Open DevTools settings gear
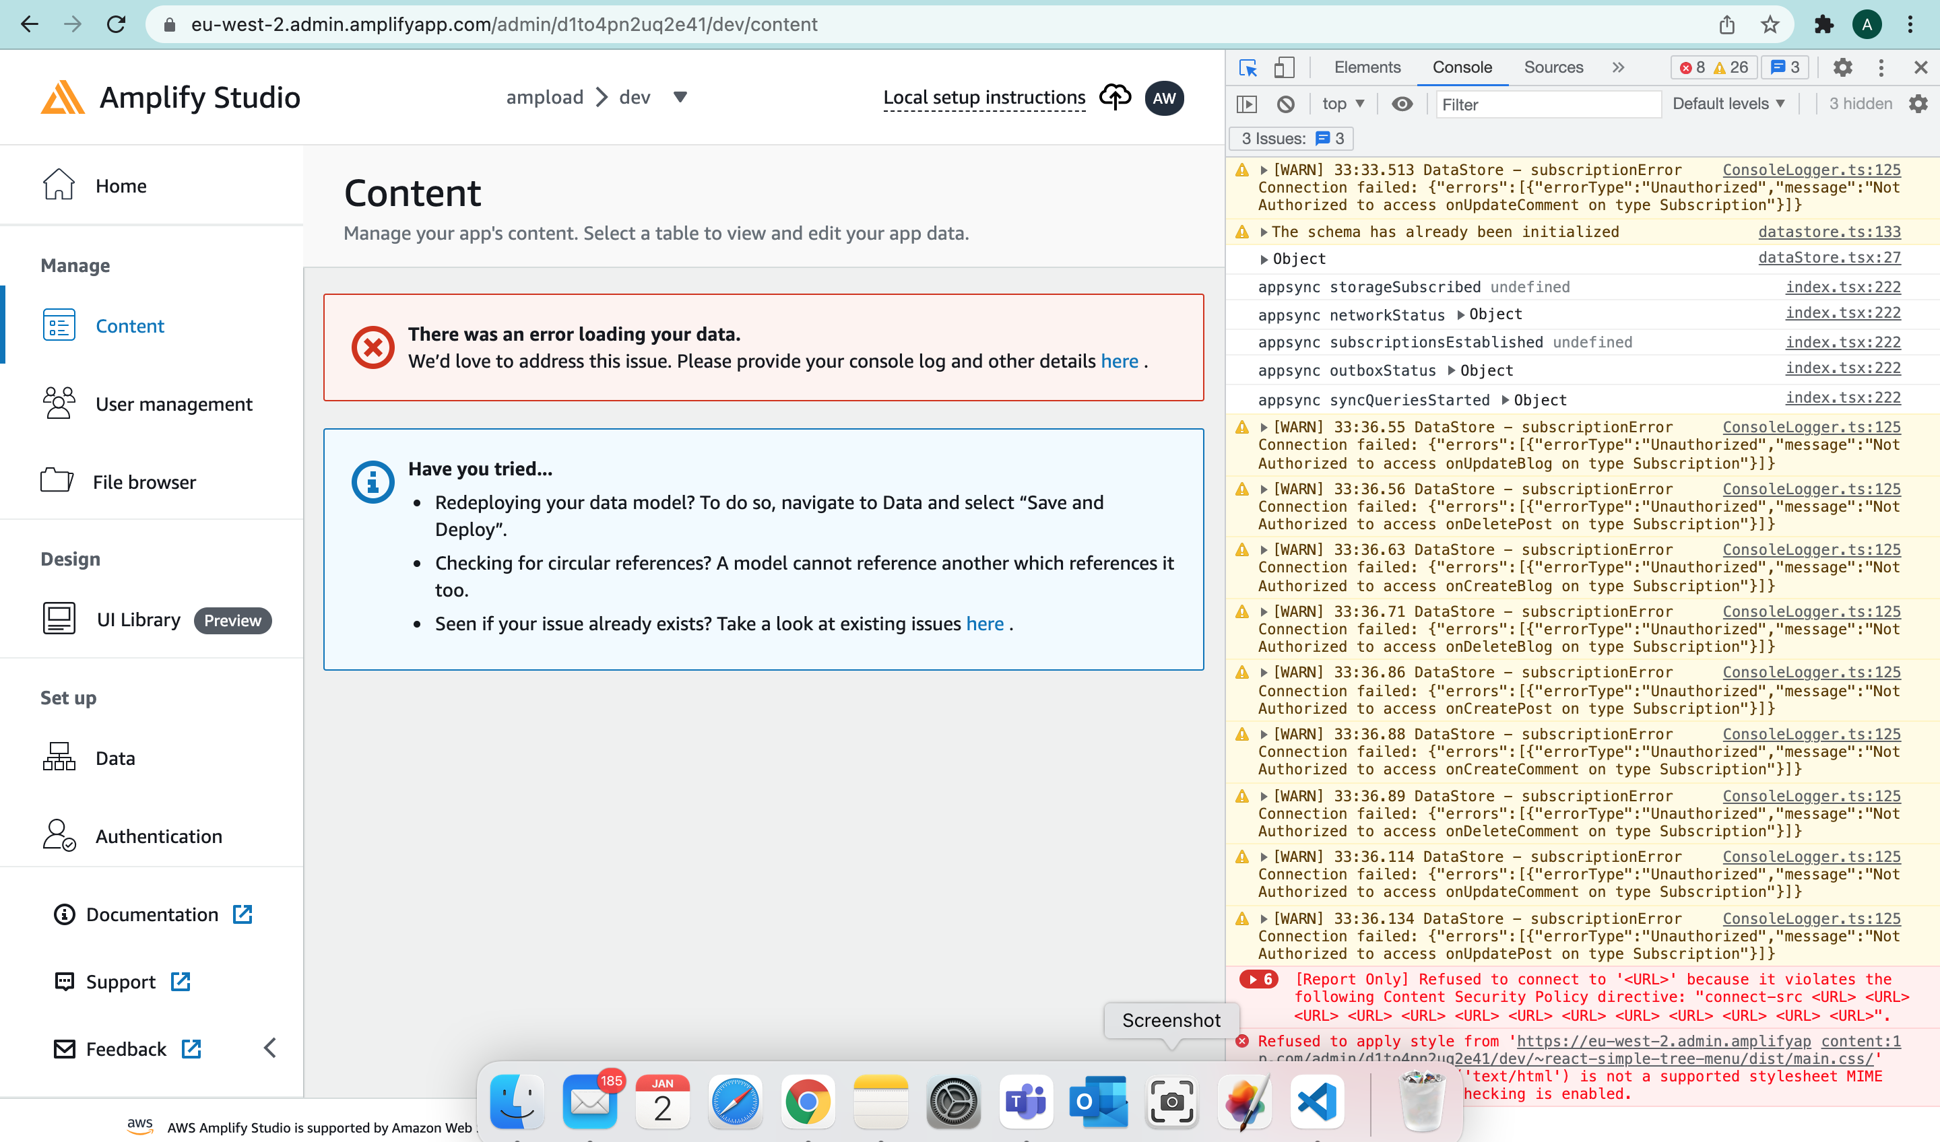Image resolution: width=1940 pixels, height=1142 pixels. click(x=1842, y=68)
